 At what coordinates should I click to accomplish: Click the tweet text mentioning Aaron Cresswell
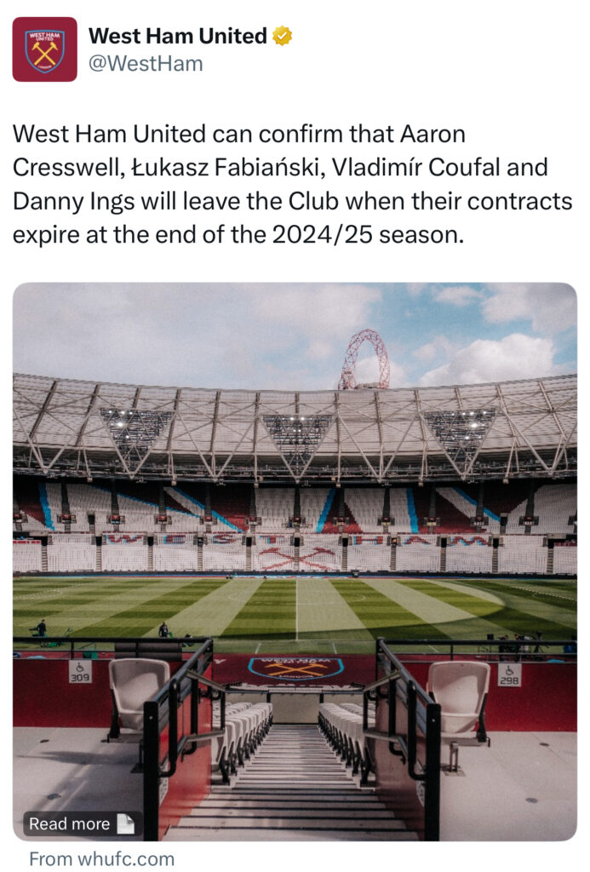point(293,184)
